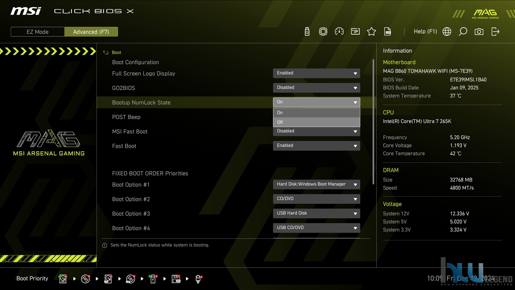Select the Bootup NumLock State label
Viewport: 515px width, 290px height.
tap(141, 103)
